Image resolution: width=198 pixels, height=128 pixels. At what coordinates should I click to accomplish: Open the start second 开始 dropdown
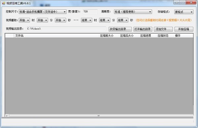[x=60, y=20]
